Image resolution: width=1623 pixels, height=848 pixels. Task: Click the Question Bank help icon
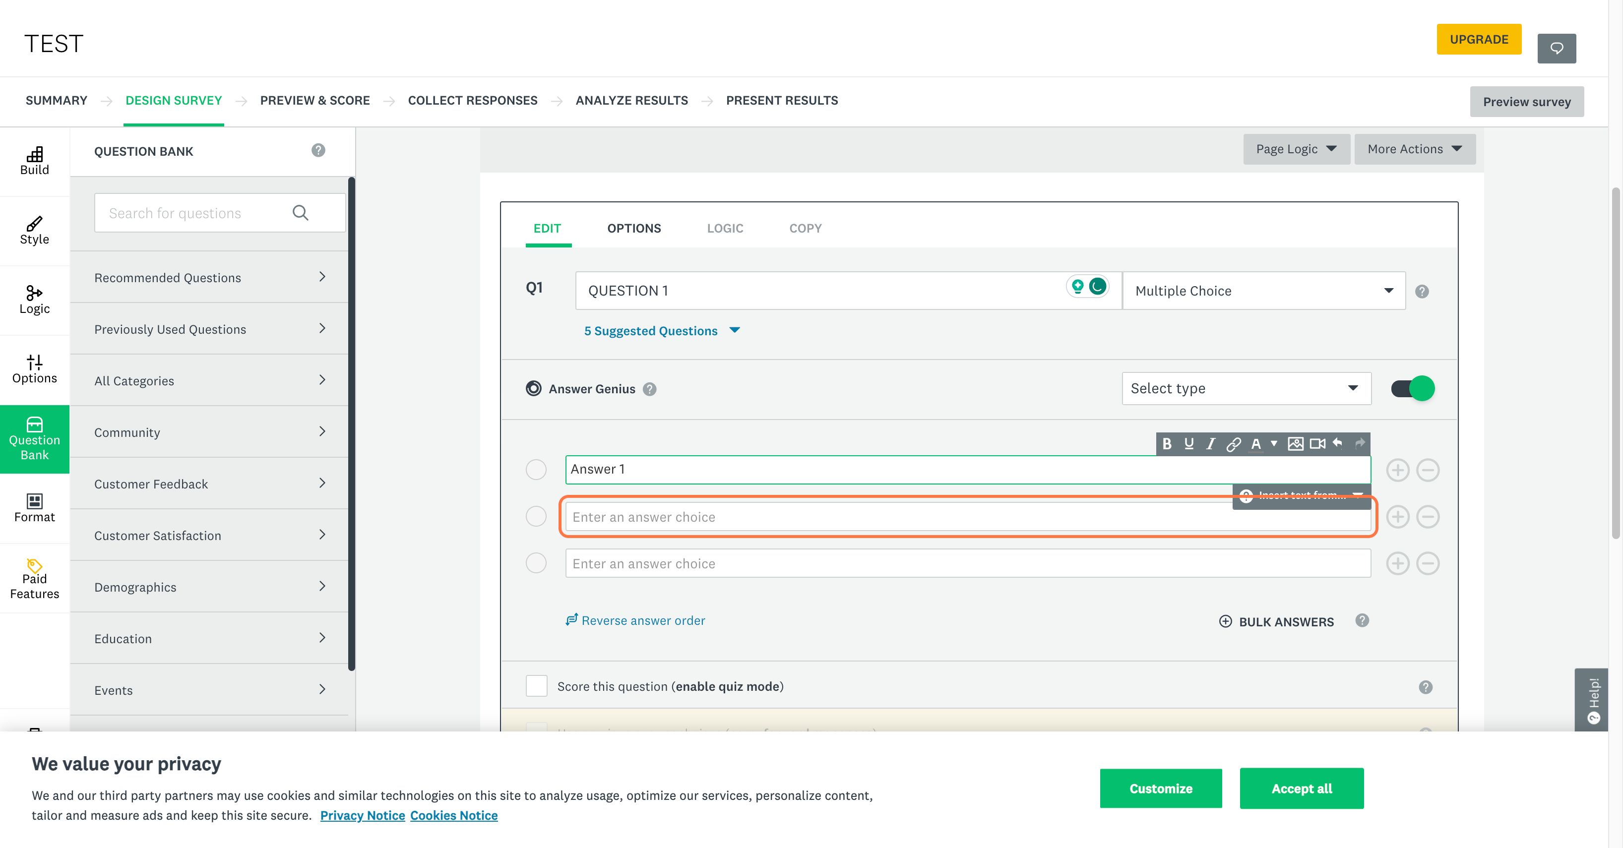tap(318, 151)
